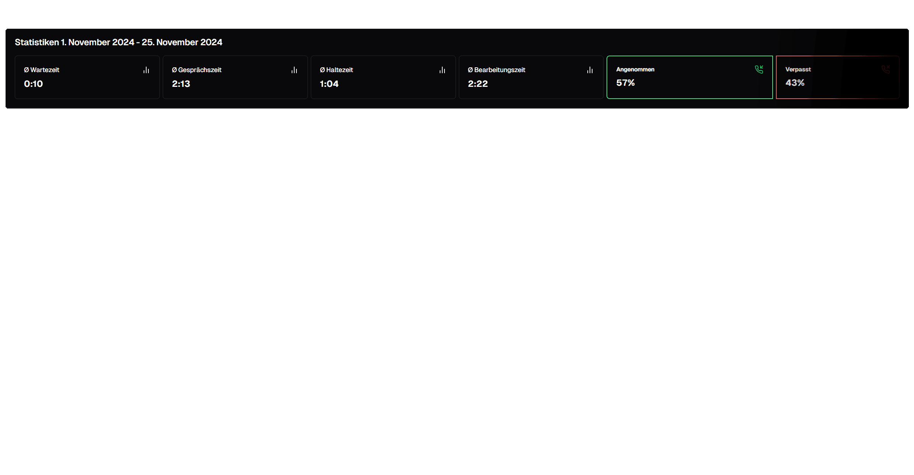Click the 57% value in the Angenommen card
The width and height of the screenshot is (914, 475).
click(625, 83)
